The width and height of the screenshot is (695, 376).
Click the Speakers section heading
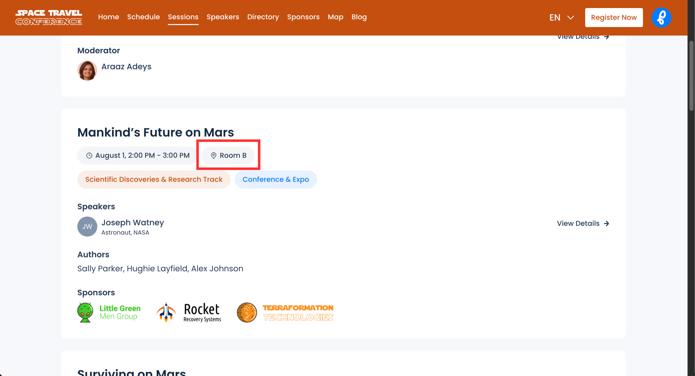(x=96, y=207)
